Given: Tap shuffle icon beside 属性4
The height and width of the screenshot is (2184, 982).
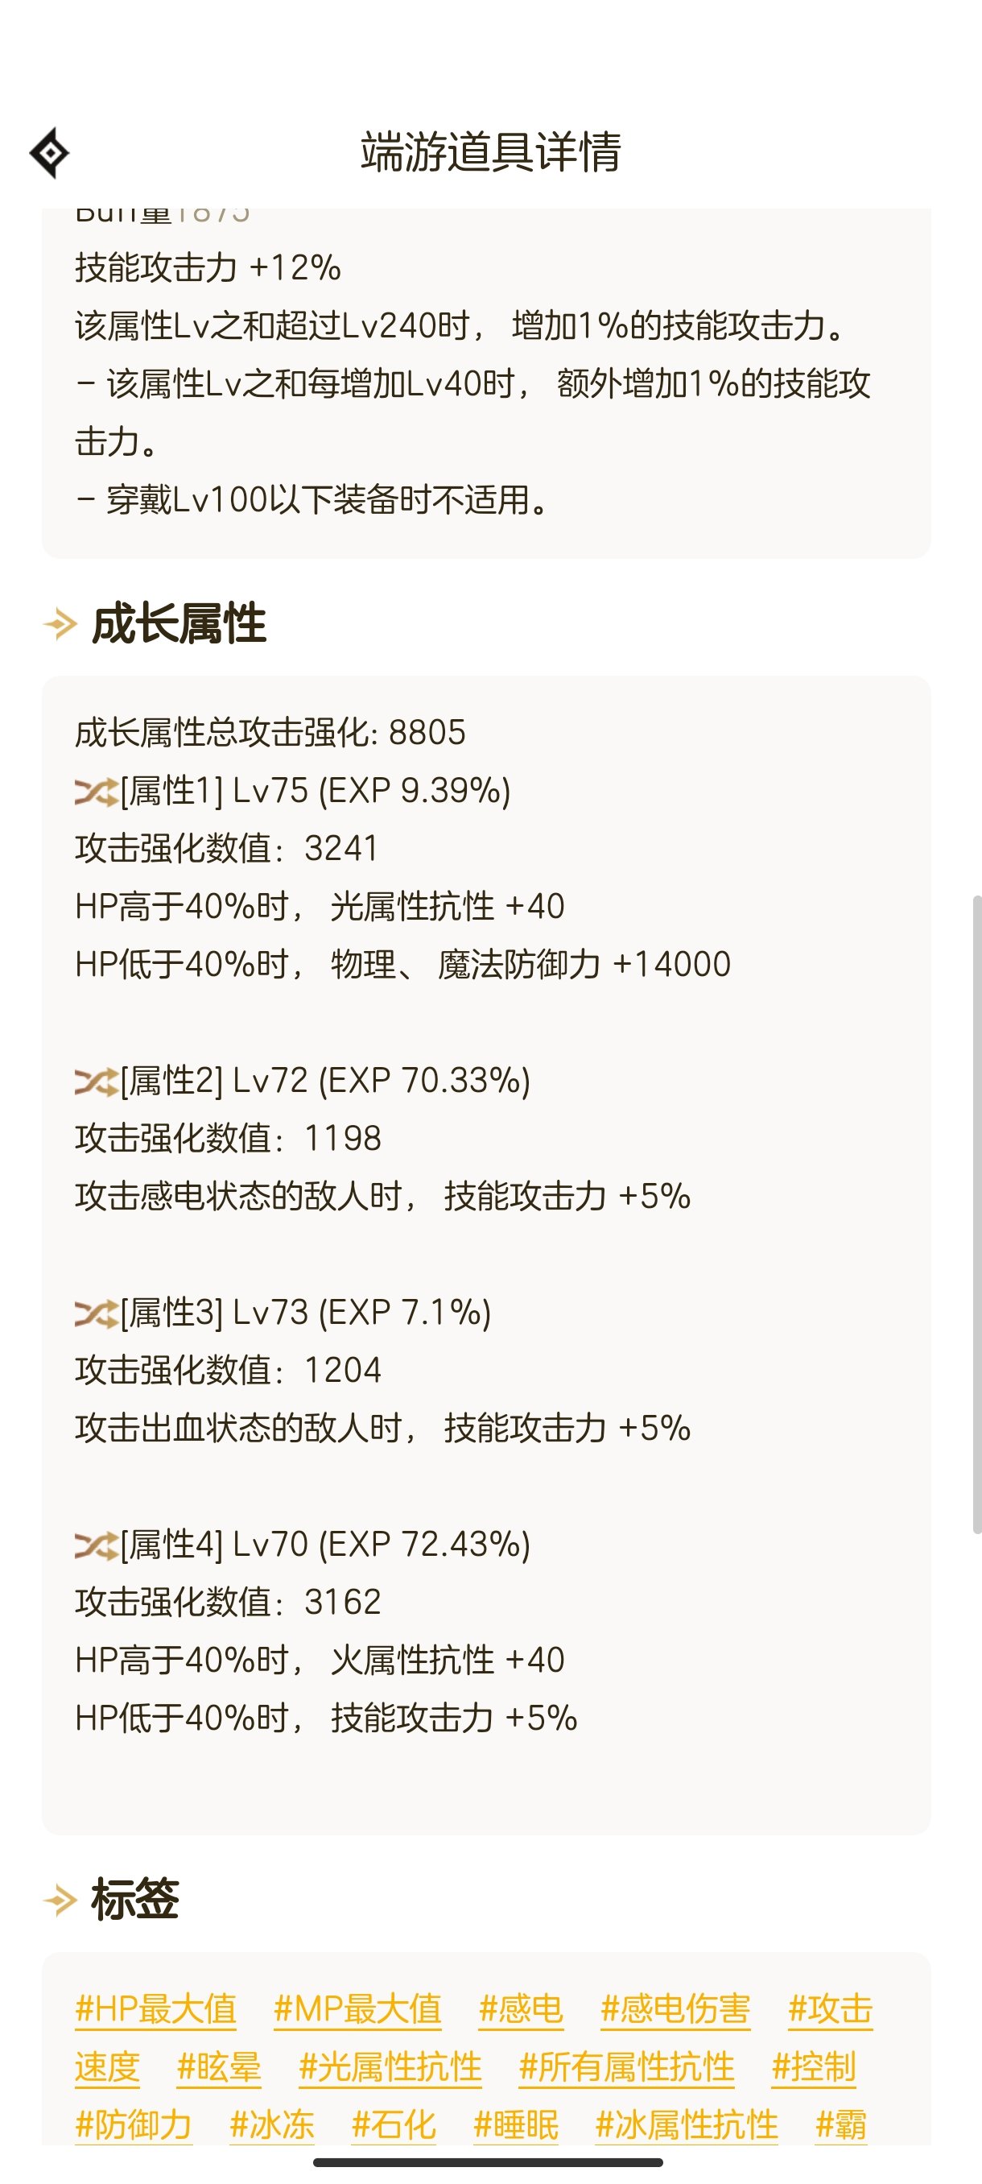Looking at the screenshot, I should click(x=96, y=1545).
